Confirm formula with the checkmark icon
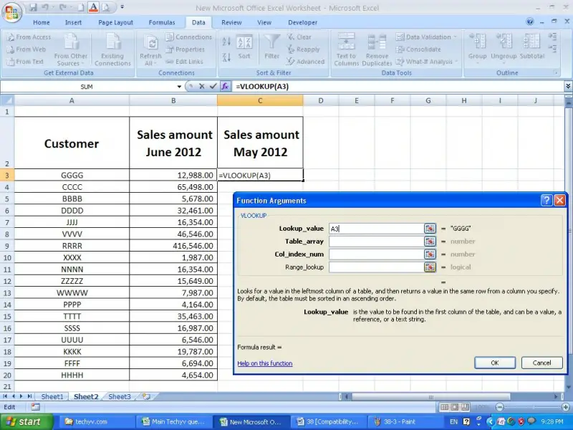 pos(213,87)
